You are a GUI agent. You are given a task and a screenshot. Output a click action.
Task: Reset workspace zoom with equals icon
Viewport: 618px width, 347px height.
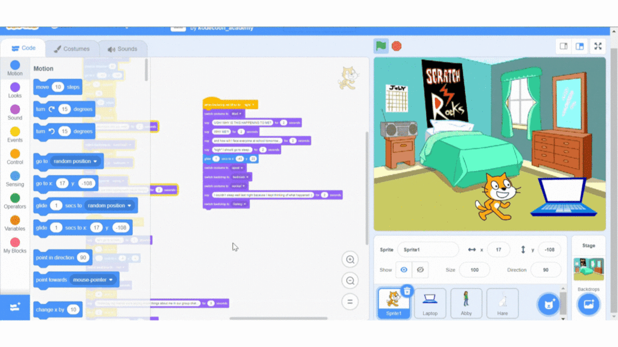point(349,301)
